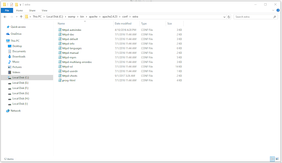Click the '14 KB' size of httpd-ssl
The width and height of the screenshot is (282, 163).
[178, 67]
